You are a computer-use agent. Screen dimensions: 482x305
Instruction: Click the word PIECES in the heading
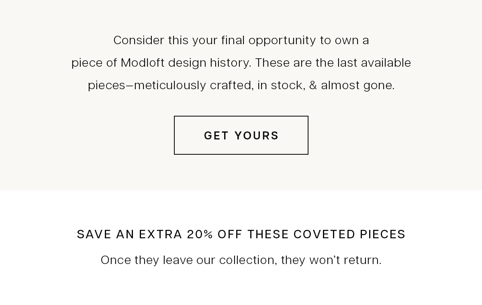(x=383, y=234)
